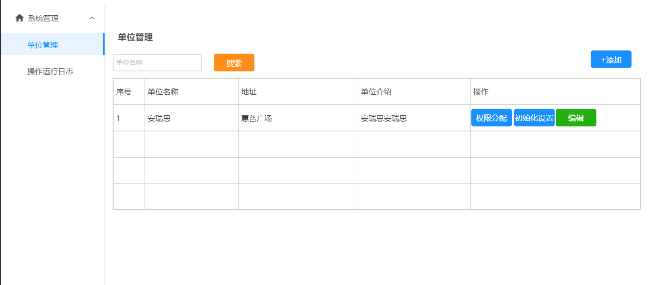Click the orange 搜索 button
The image size is (655, 285).
234,62
